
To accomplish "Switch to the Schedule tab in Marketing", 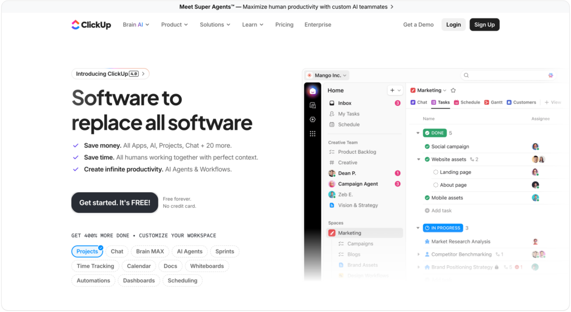I will pyautogui.click(x=467, y=103).
